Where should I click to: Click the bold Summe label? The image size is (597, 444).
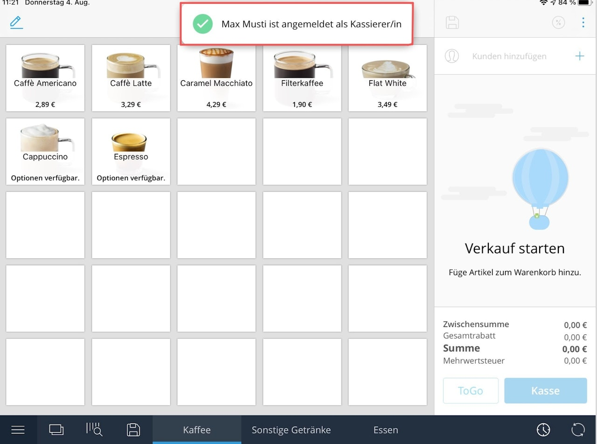(x=461, y=348)
